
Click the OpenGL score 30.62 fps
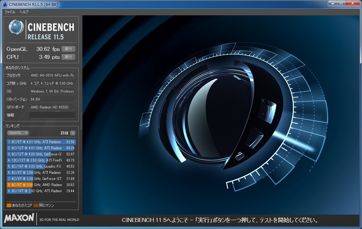(48, 49)
